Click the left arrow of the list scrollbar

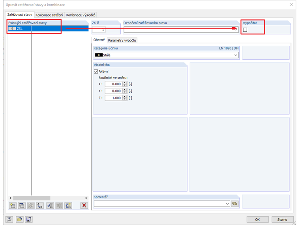(11, 198)
